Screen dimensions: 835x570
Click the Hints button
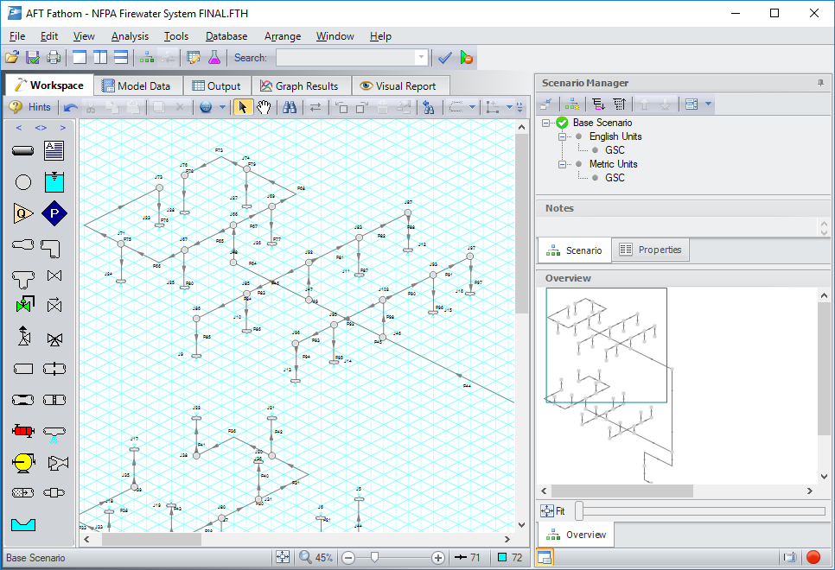(x=29, y=107)
